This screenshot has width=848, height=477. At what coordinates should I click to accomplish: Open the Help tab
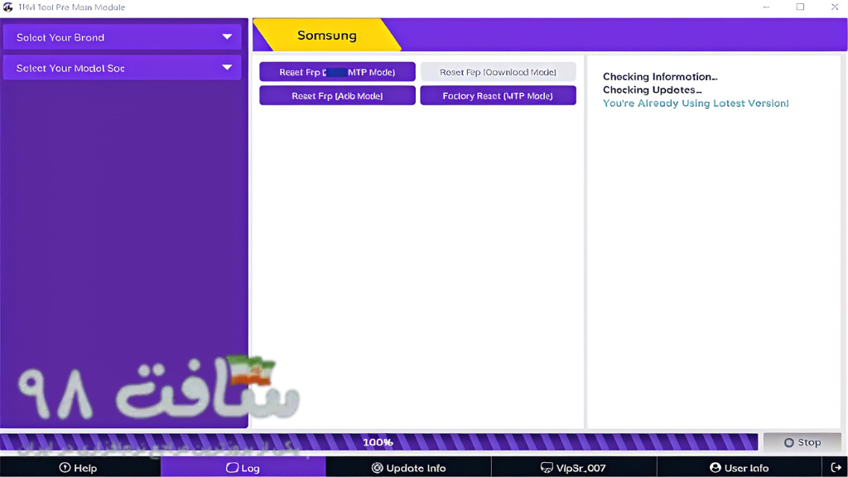pos(79,468)
